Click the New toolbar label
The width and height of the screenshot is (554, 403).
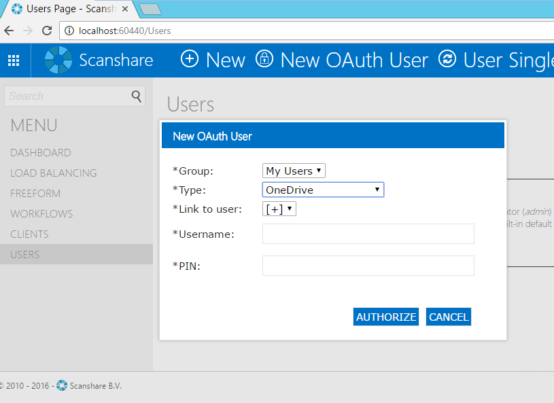(226, 60)
